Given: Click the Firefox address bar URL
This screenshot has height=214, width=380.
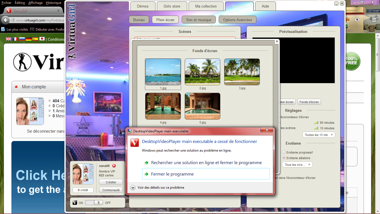Looking at the screenshot, I should click(40, 20).
